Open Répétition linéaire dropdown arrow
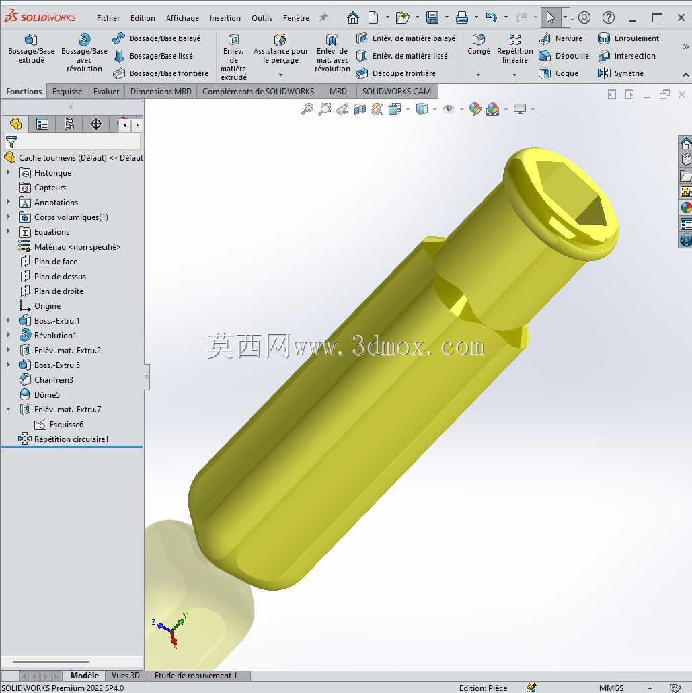 click(515, 75)
